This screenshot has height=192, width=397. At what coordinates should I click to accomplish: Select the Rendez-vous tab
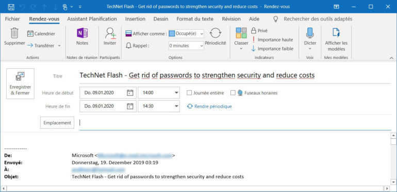(x=44, y=19)
